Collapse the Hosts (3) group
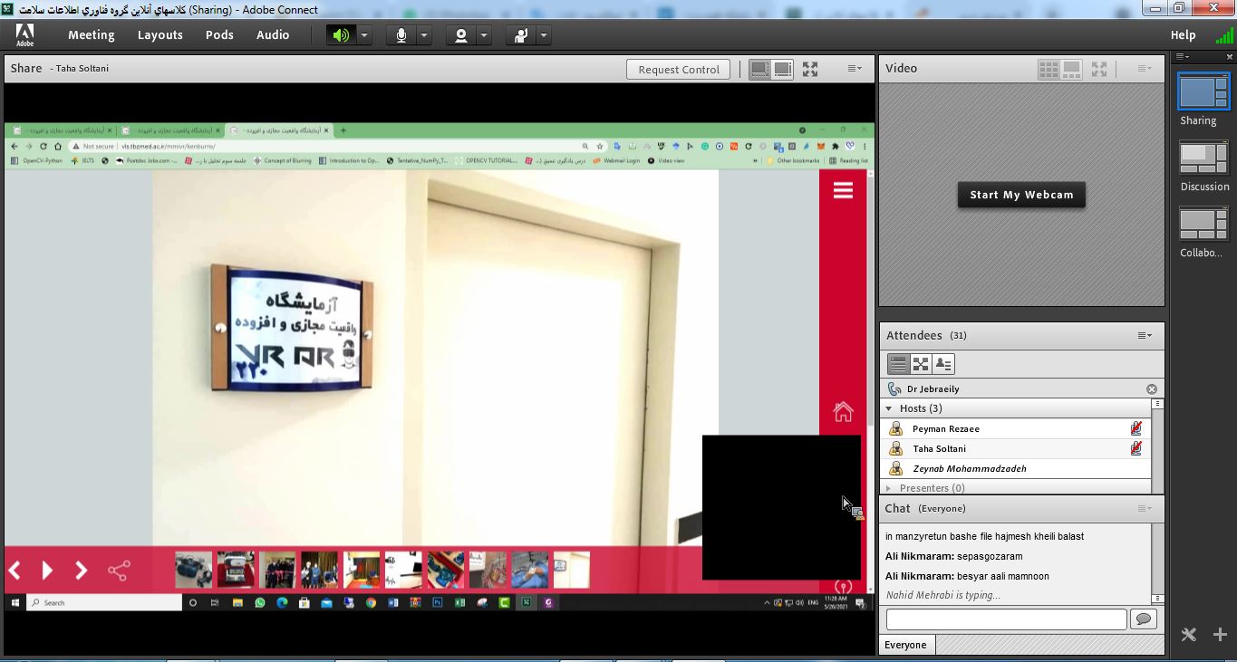Screen dimensions: 1237x662 coord(889,409)
